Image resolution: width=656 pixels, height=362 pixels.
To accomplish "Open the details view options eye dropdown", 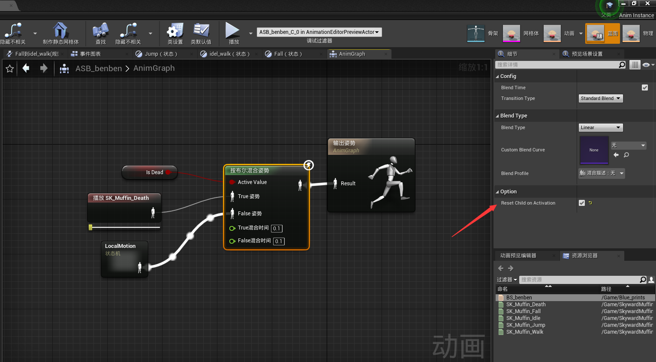I will pyautogui.click(x=648, y=65).
